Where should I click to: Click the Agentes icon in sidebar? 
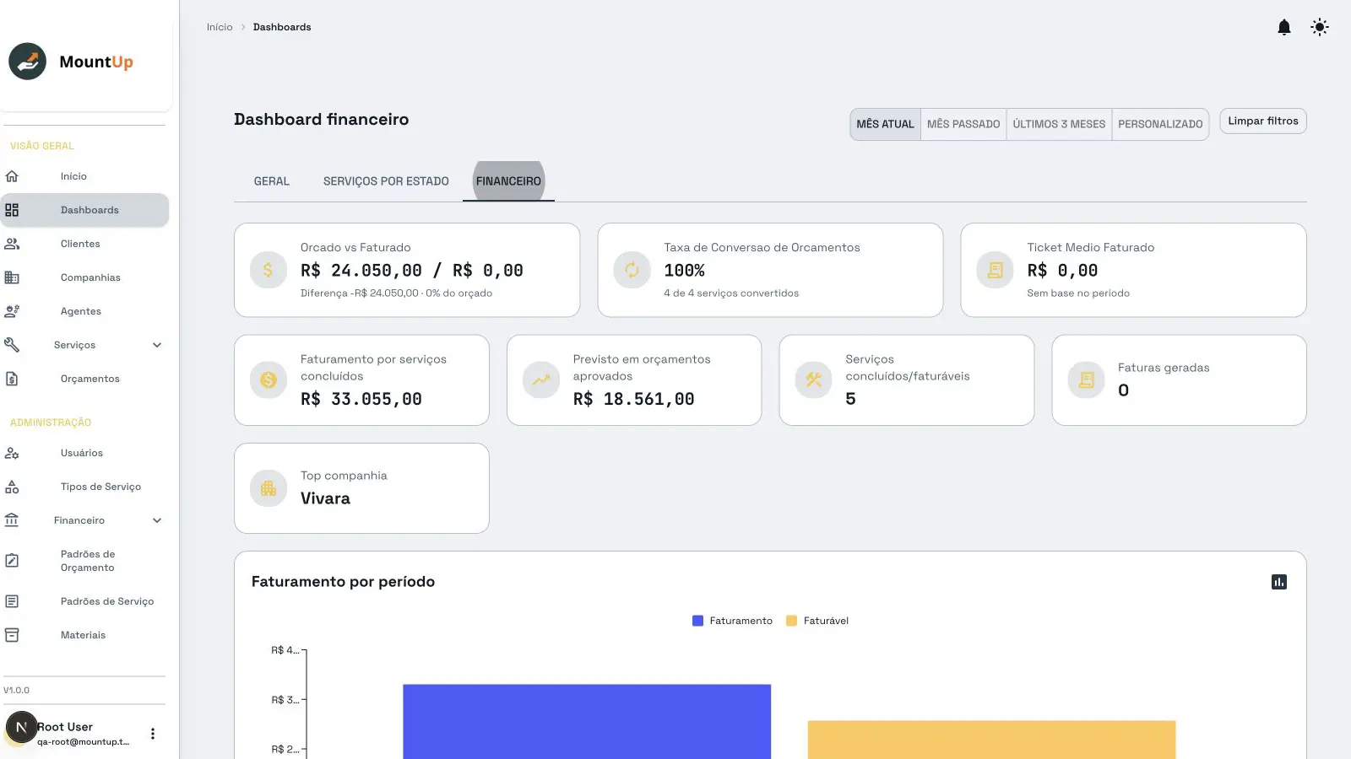point(12,311)
